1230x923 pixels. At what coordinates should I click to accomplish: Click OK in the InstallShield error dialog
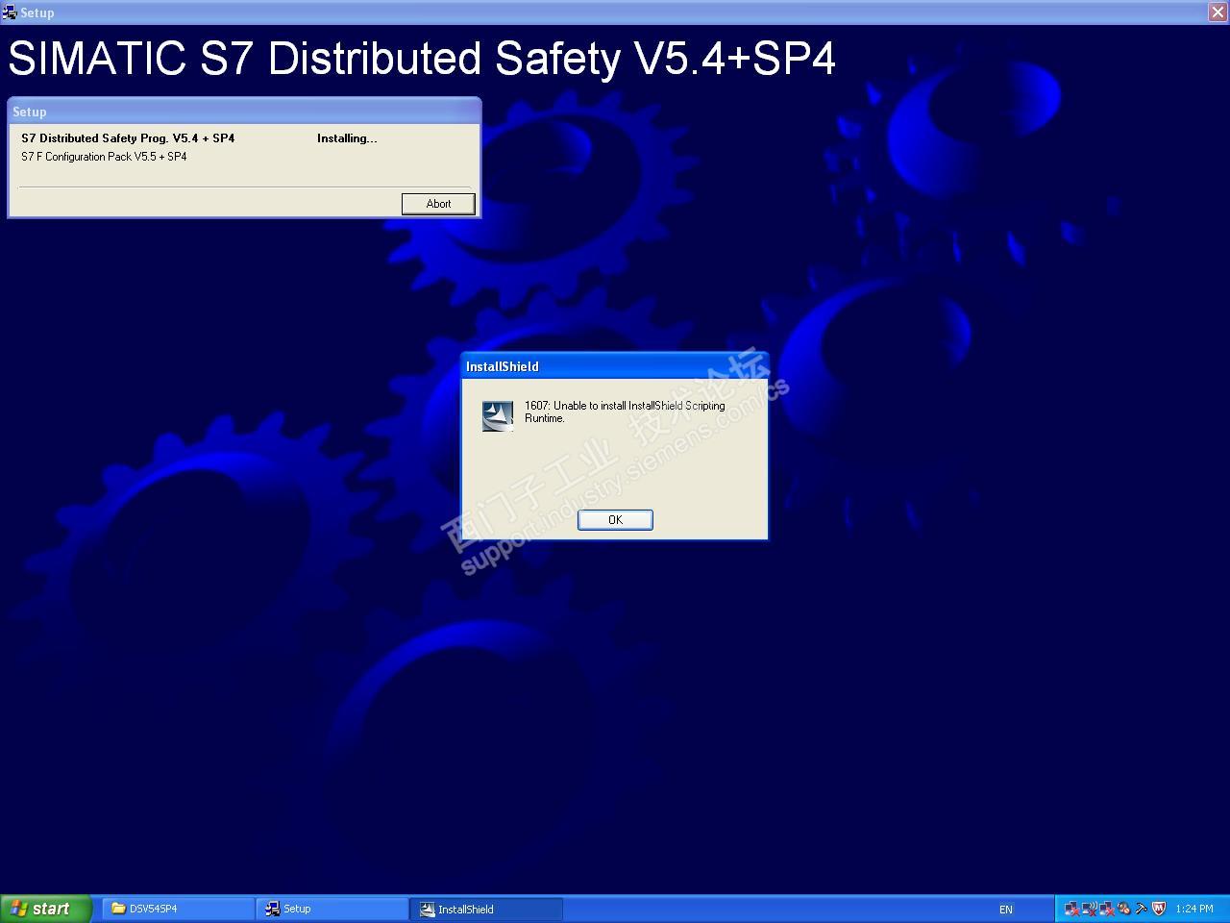click(x=615, y=519)
